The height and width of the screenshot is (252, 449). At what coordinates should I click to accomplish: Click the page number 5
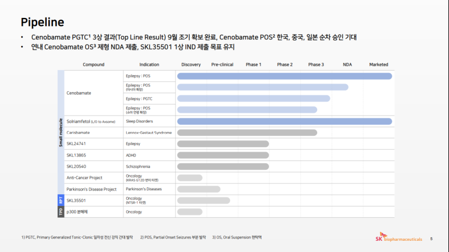tap(431, 239)
